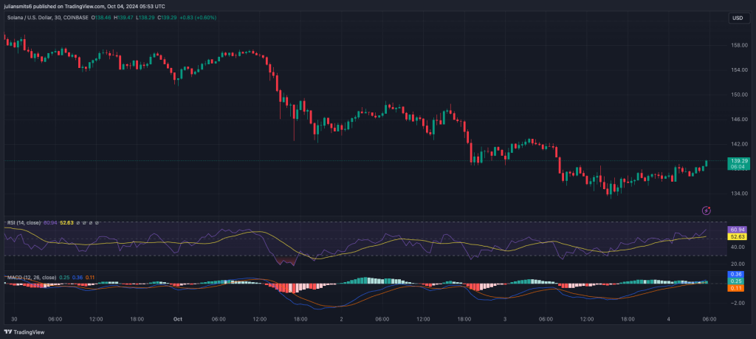
Task: Click the green MACD legend value 0.25
Action: click(x=63, y=277)
